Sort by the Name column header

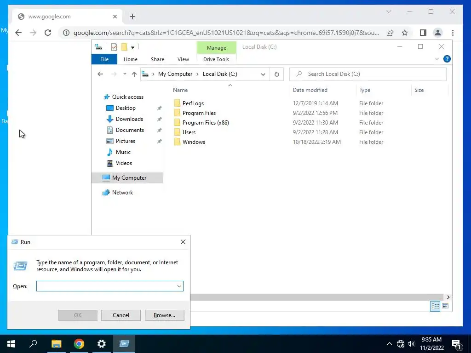(180, 90)
